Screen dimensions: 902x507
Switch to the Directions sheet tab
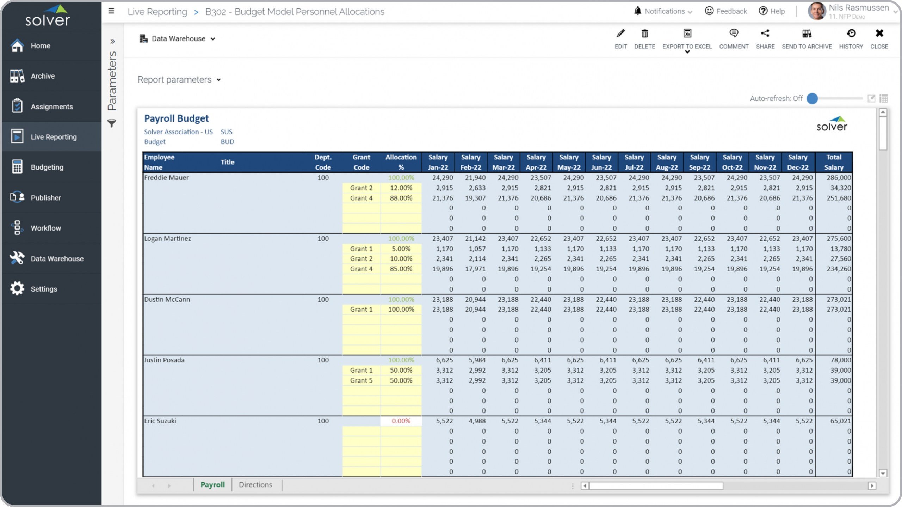pos(255,485)
